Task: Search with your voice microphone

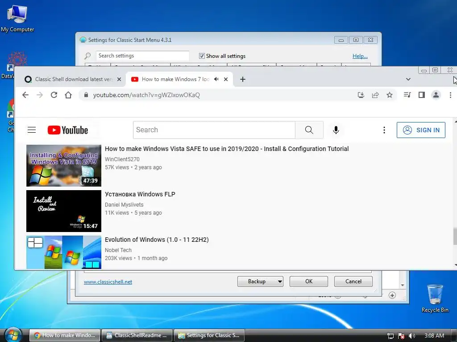Action: tap(336, 130)
